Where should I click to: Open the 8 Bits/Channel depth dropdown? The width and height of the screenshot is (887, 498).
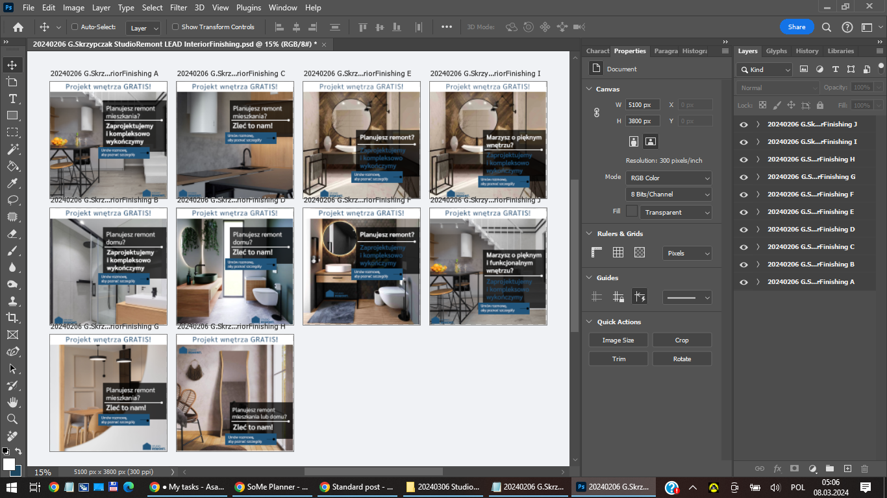coord(668,195)
